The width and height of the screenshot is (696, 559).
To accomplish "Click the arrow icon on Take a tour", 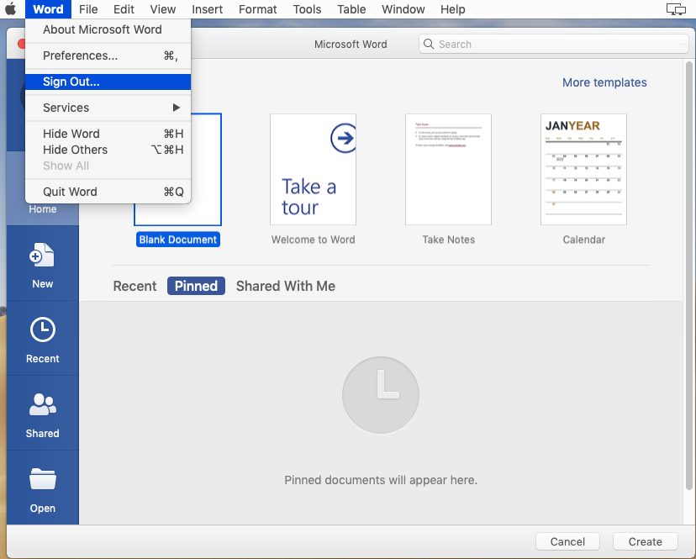I will coord(343,138).
